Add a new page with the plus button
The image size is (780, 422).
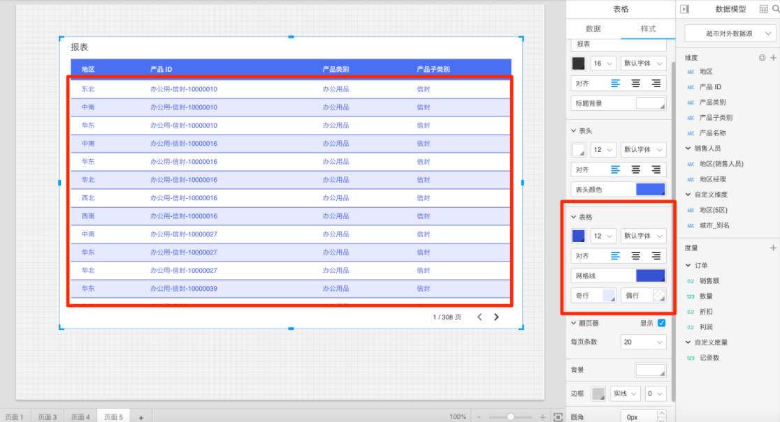coord(140,417)
